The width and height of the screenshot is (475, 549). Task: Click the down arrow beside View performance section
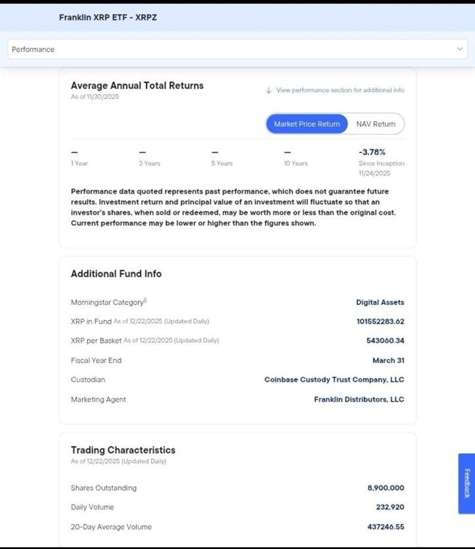(x=268, y=90)
